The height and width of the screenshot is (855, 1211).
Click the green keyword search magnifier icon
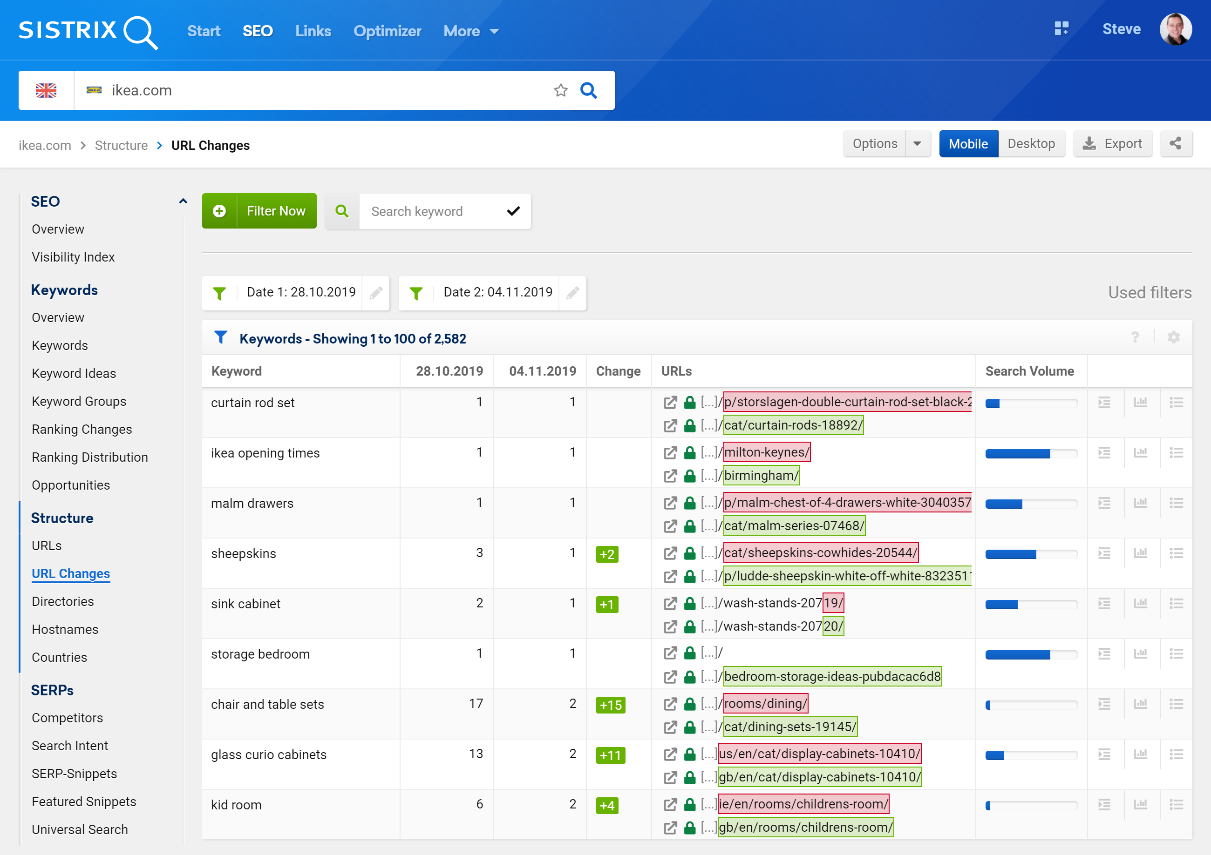(x=342, y=211)
